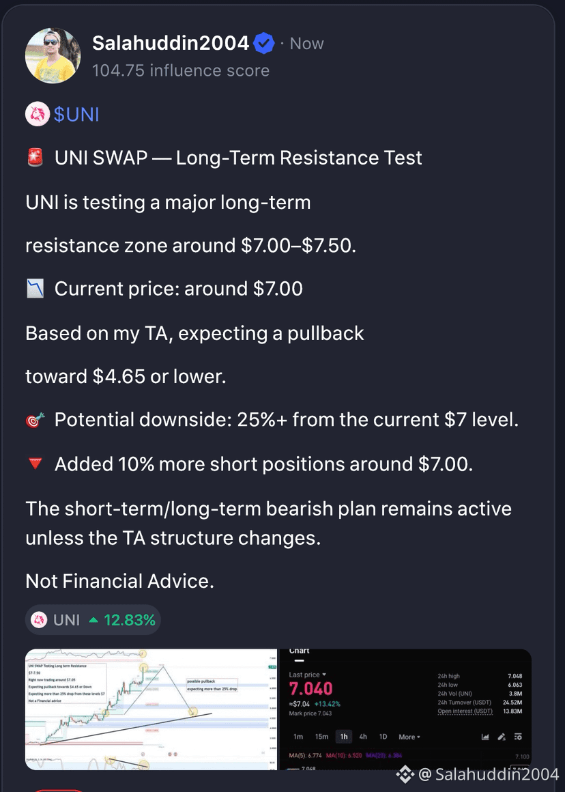Open the $UNI cashtag link
This screenshot has width=565, height=792.
tap(76, 115)
